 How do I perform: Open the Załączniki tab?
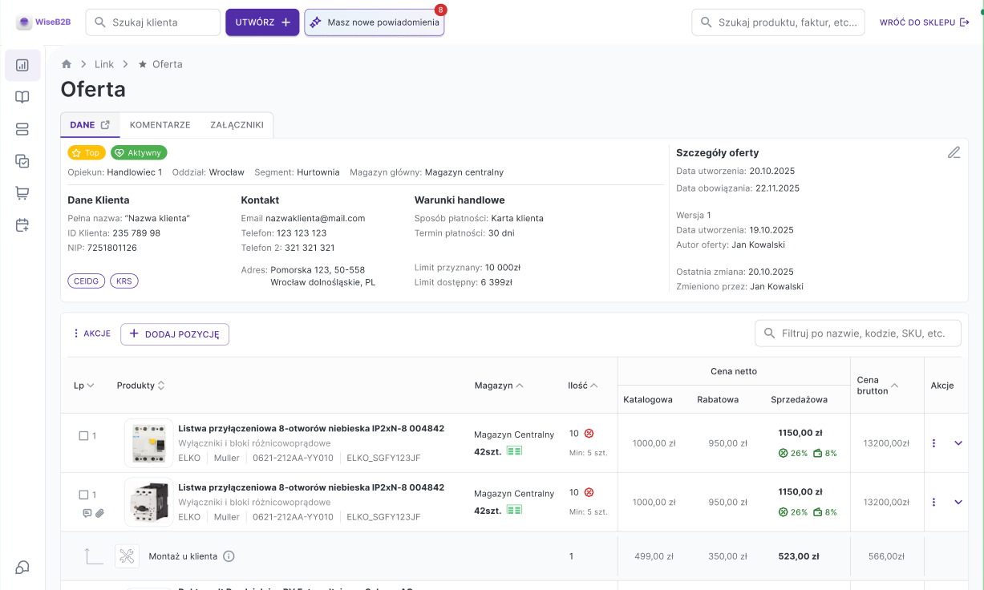(x=237, y=125)
